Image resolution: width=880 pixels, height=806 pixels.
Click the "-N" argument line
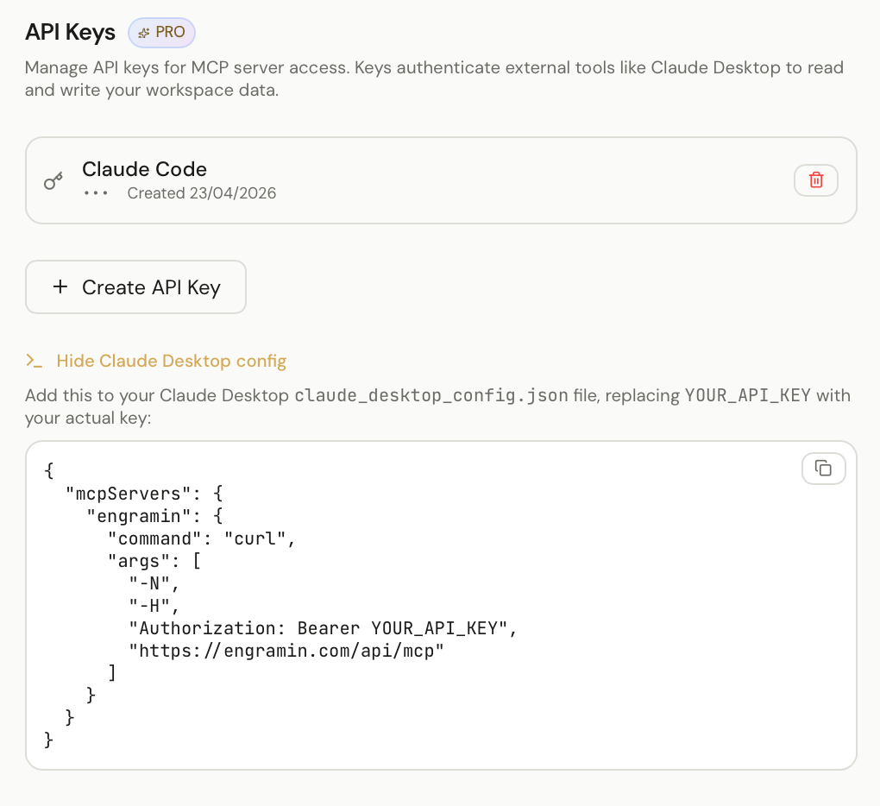(x=154, y=583)
